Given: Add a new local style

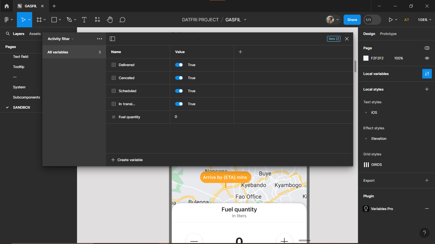Looking at the screenshot, I should 427,89.
